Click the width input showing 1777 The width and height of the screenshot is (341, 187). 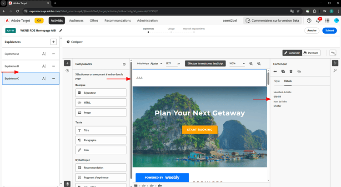coord(170,64)
